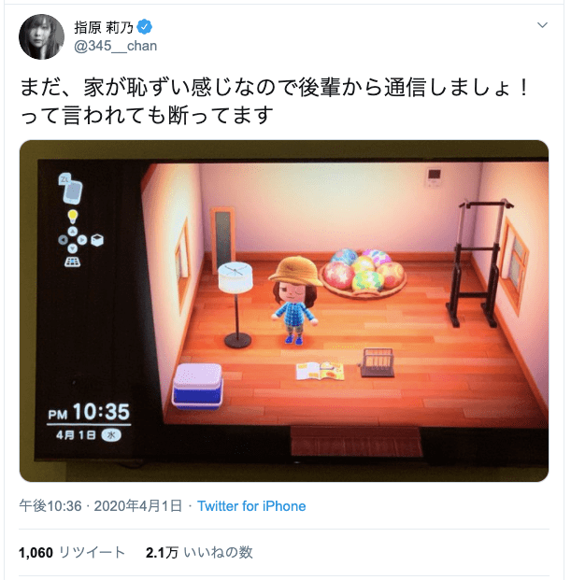The height and width of the screenshot is (580, 571).
Task: Open the @345__chan handle link
Action: coord(116,46)
